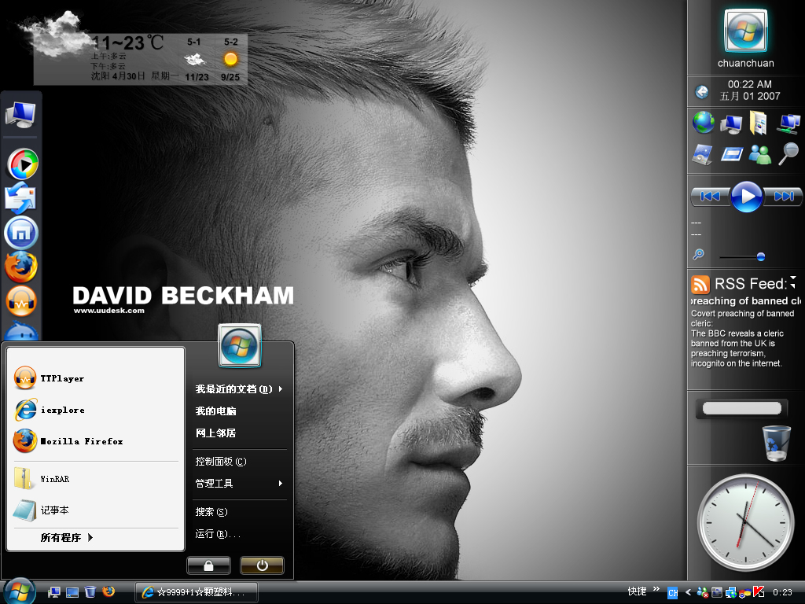
Task: Open TTPlayer headphone icon in left dock
Action: click(21, 301)
